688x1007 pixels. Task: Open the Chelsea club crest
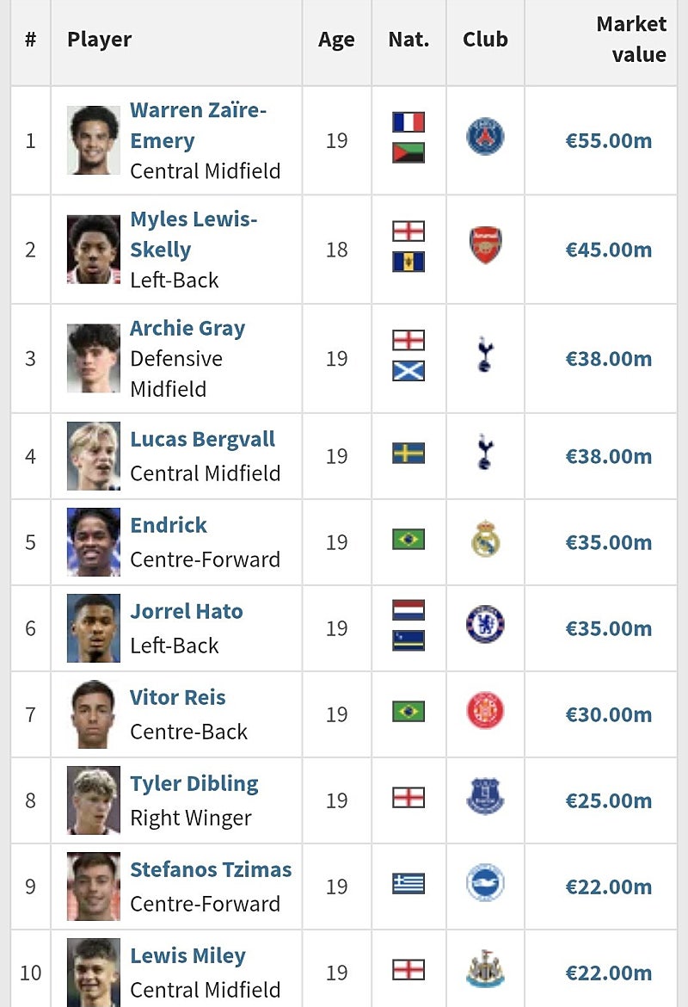(x=485, y=626)
